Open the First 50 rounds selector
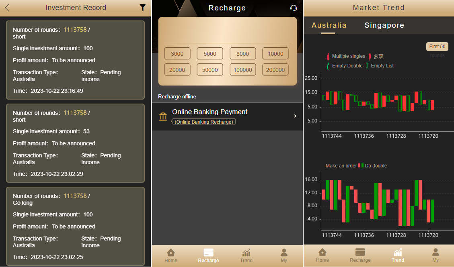Image resolution: width=454 pixels, height=267 pixels. click(x=437, y=47)
